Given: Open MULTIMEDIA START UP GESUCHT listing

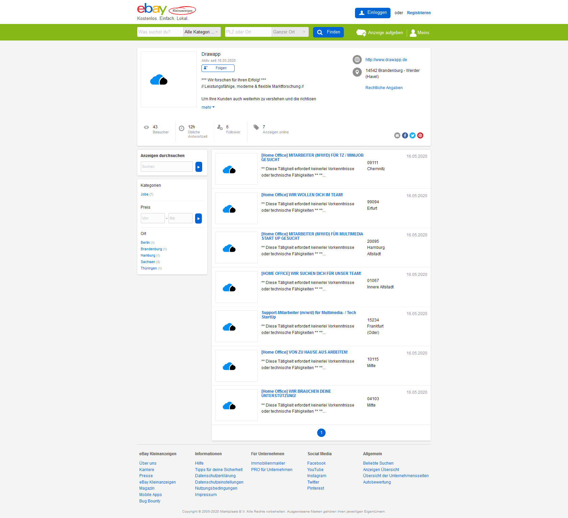Looking at the screenshot, I should pyautogui.click(x=312, y=236).
